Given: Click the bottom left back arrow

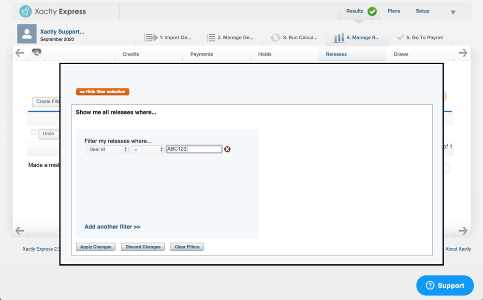Looking at the screenshot, I should pos(20,230).
